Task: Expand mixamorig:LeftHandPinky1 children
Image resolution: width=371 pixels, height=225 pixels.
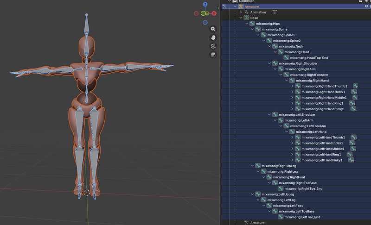Action: 292,160
